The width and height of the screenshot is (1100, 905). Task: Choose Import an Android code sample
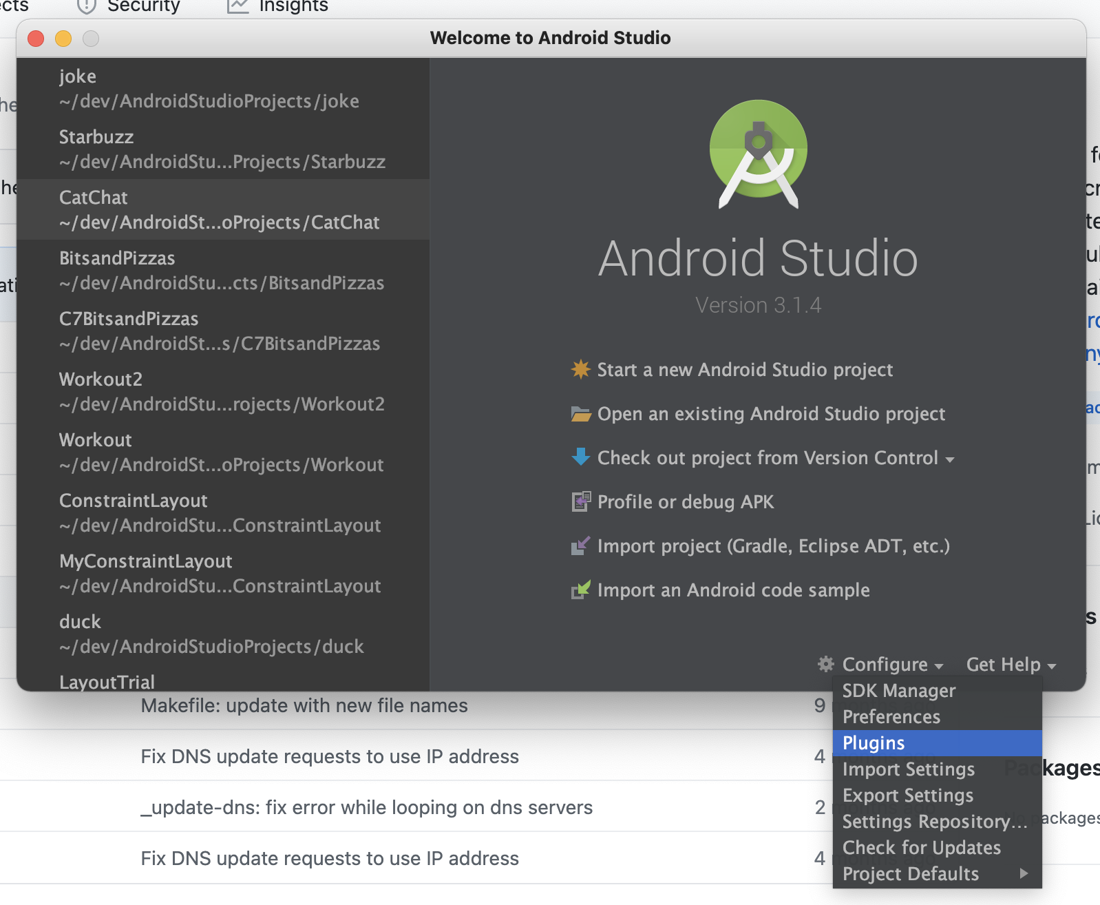[734, 590]
